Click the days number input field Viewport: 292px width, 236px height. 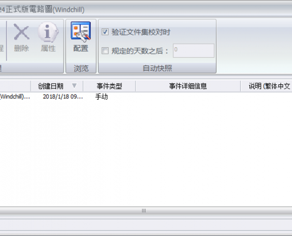[x=193, y=51]
